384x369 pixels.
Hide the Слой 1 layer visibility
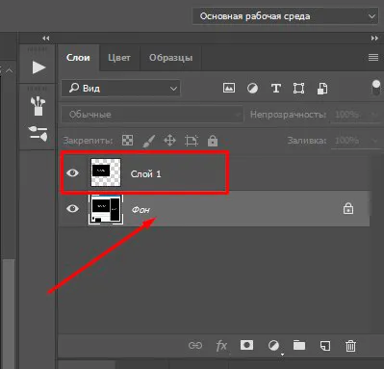click(x=72, y=173)
